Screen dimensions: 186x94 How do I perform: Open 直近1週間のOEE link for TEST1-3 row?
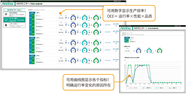click(x=116, y=32)
